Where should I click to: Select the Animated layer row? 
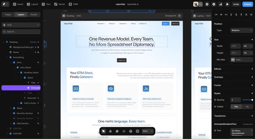click(x=21, y=88)
